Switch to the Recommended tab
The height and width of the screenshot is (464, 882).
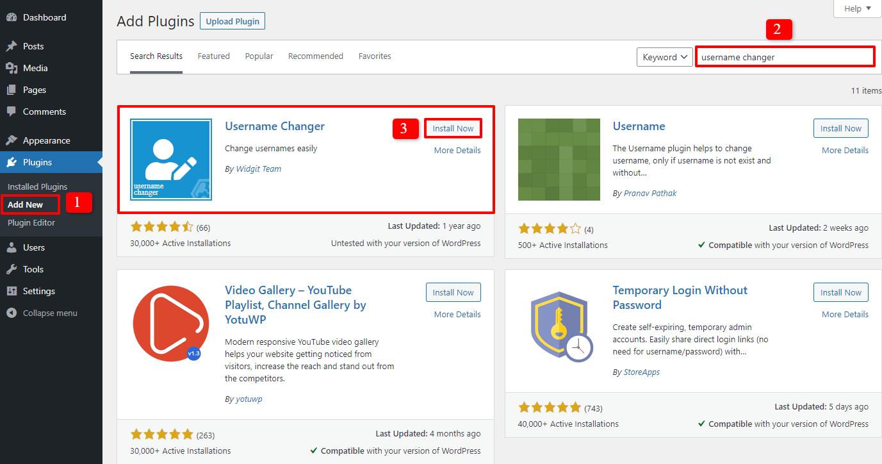click(x=316, y=56)
